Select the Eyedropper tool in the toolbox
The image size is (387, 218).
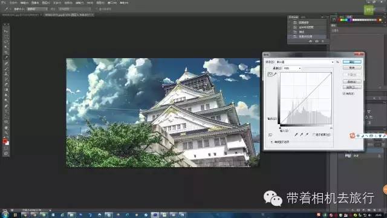click(6, 58)
